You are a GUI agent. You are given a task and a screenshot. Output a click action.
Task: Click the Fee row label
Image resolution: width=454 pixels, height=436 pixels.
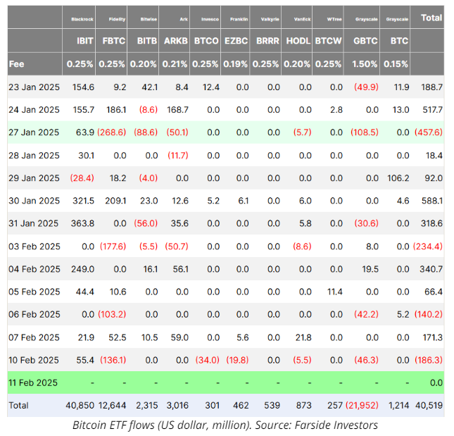[16, 64]
